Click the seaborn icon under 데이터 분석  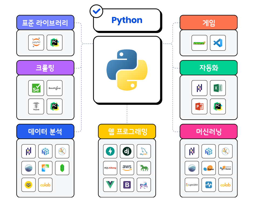29,168
